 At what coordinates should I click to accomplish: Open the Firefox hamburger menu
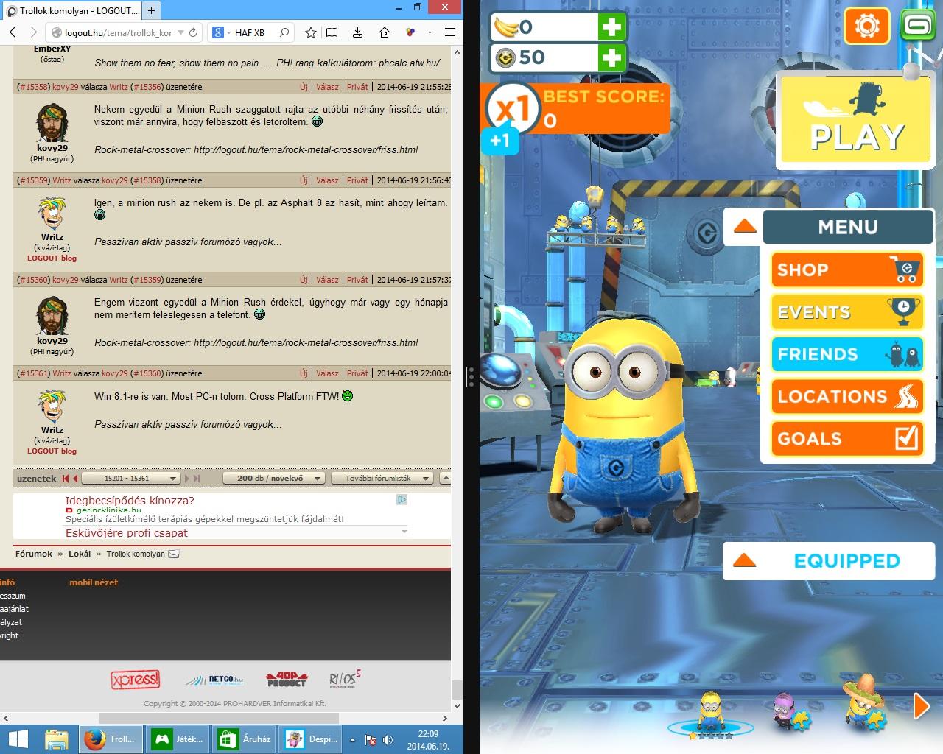(450, 32)
